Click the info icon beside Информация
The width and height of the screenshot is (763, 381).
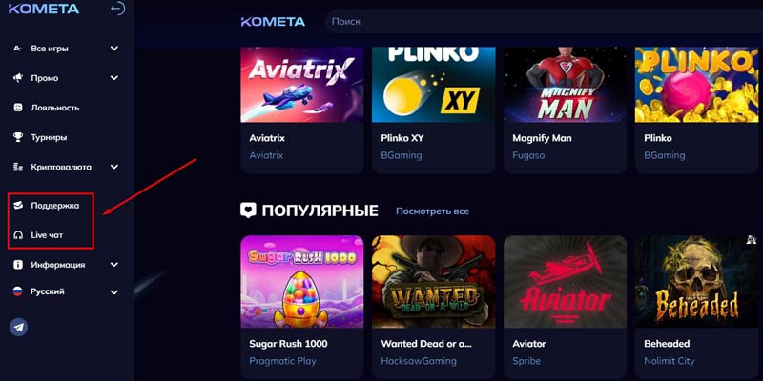[x=18, y=265]
